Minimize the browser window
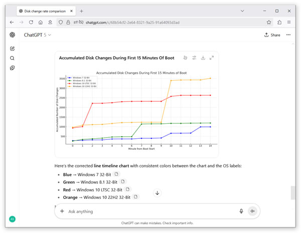Screen dimensions: 301x233 (x=264, y=11)
